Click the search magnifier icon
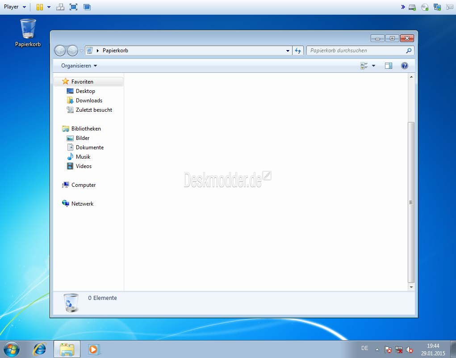The image size is (456, 358). [x=409, y=51]
